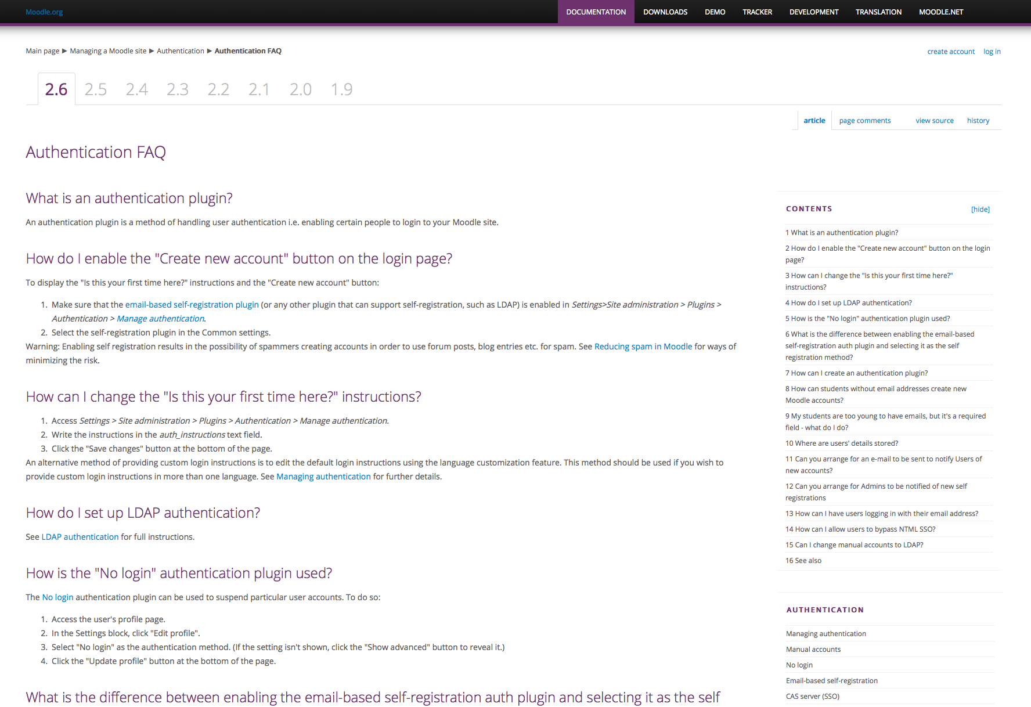The width and height of the screenshot is (1031, 707).
Task: Open the Moodle.net menu item
Action: click(x=940, y=12)
